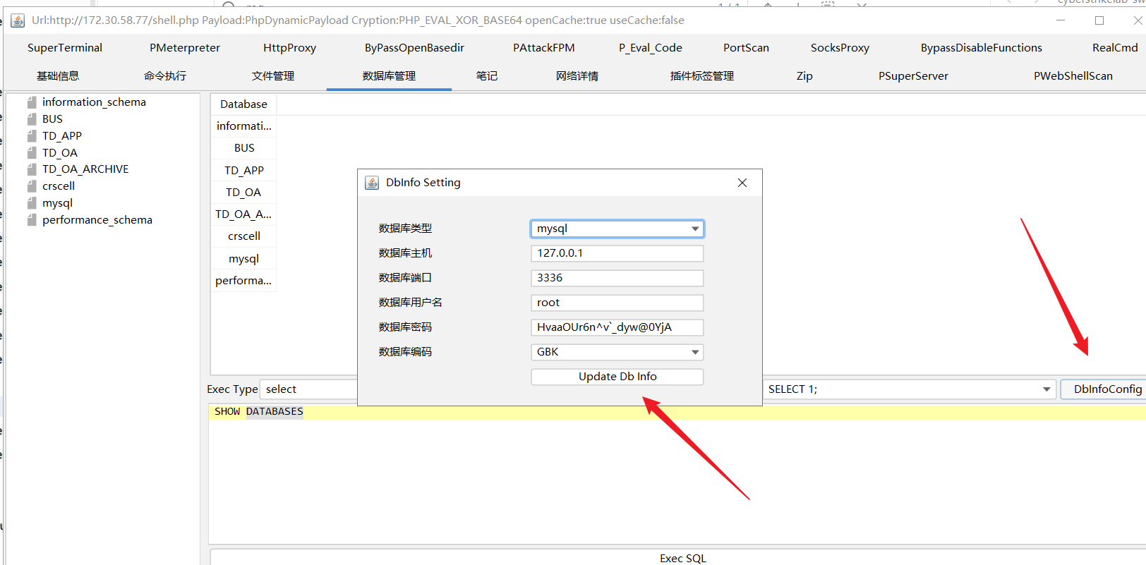This screenshot has width=1146, height=565.
Task: Click the Java icon in DbInfo Setting title
Action: coord(372,183)
